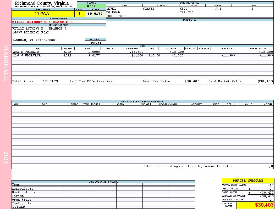Click size value 9.0177
This screenshot has width=275, height=209.
94,55
